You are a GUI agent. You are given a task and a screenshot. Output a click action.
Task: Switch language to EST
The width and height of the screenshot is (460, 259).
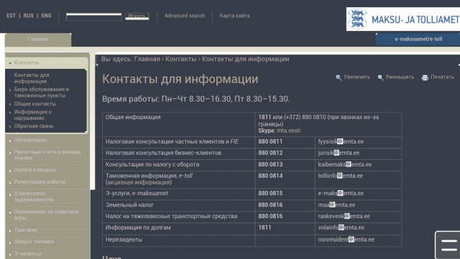(x=11, y=16)
